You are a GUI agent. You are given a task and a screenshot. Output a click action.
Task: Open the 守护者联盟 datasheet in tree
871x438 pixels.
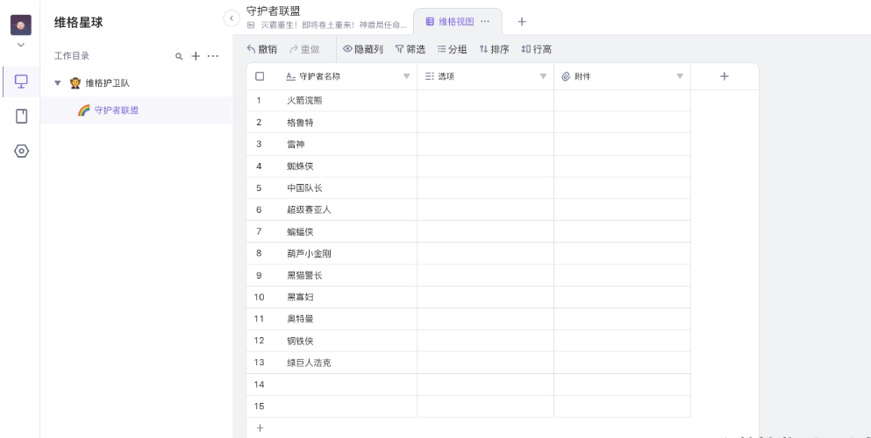point(136,110)
